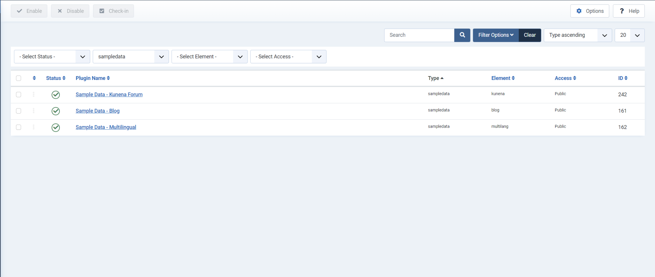
Task: Toggle status icon for Sample Data - Multilingual
Action: point(56,127)
